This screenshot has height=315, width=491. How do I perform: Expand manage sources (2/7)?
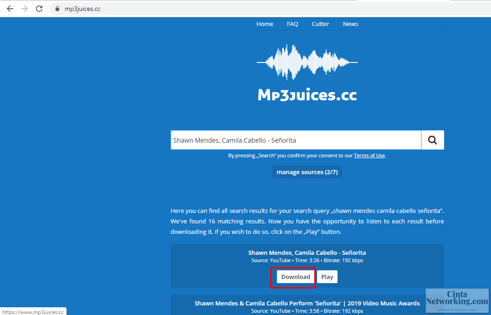(x=307, y=172)
